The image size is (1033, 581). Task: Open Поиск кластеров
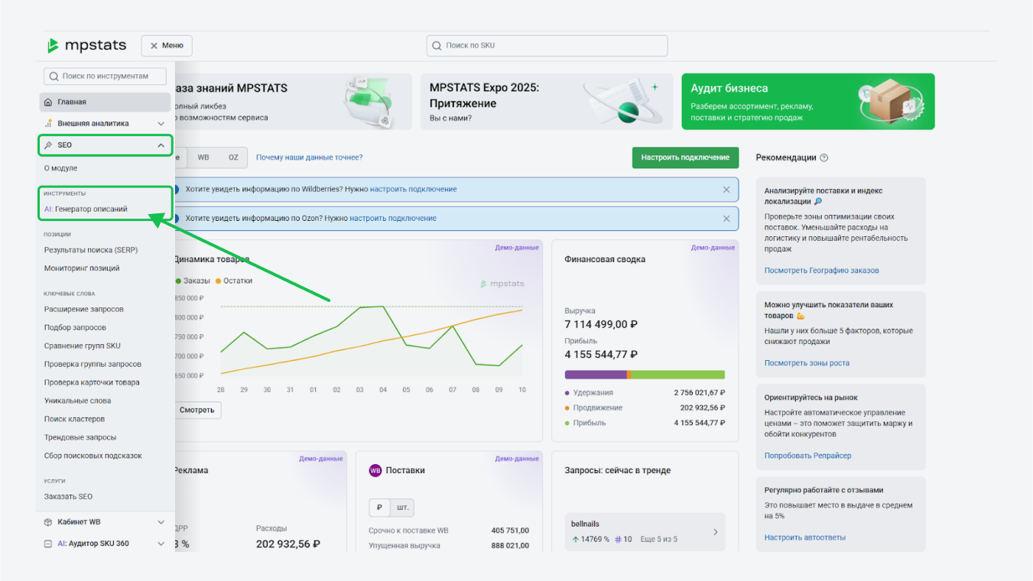74,420
